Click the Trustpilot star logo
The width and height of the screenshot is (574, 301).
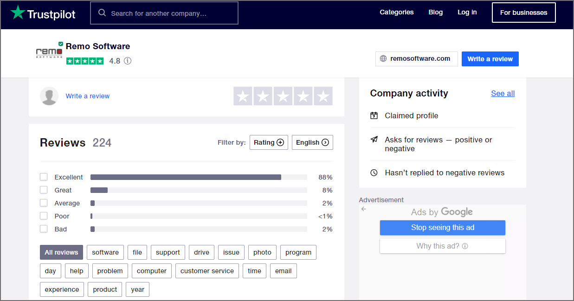click(x=18, y=13)
